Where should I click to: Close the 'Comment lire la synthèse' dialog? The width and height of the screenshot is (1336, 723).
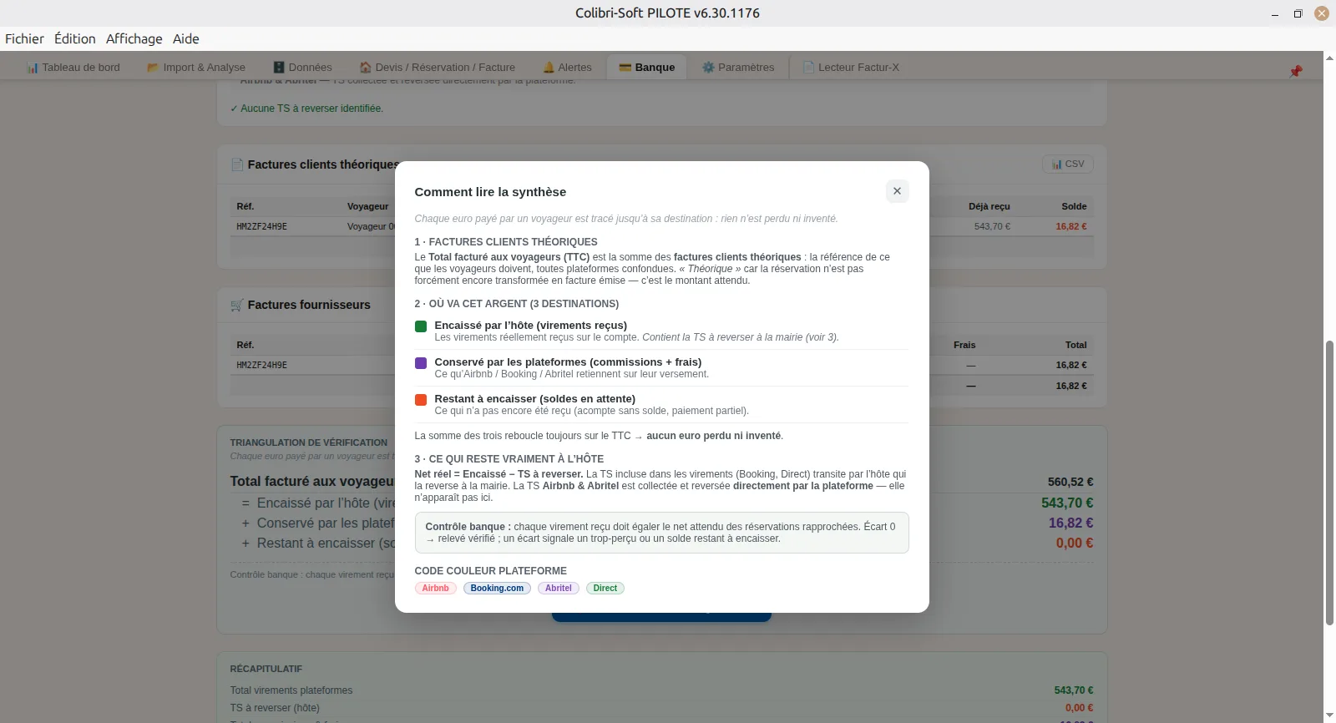click(897, 191)
